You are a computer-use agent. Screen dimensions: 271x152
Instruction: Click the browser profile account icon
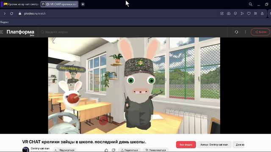(262, 14)
